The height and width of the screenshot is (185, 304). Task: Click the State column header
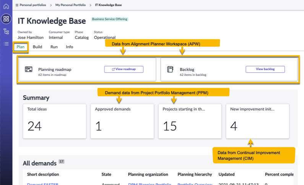pyautogui.click(x=106, y=174)
